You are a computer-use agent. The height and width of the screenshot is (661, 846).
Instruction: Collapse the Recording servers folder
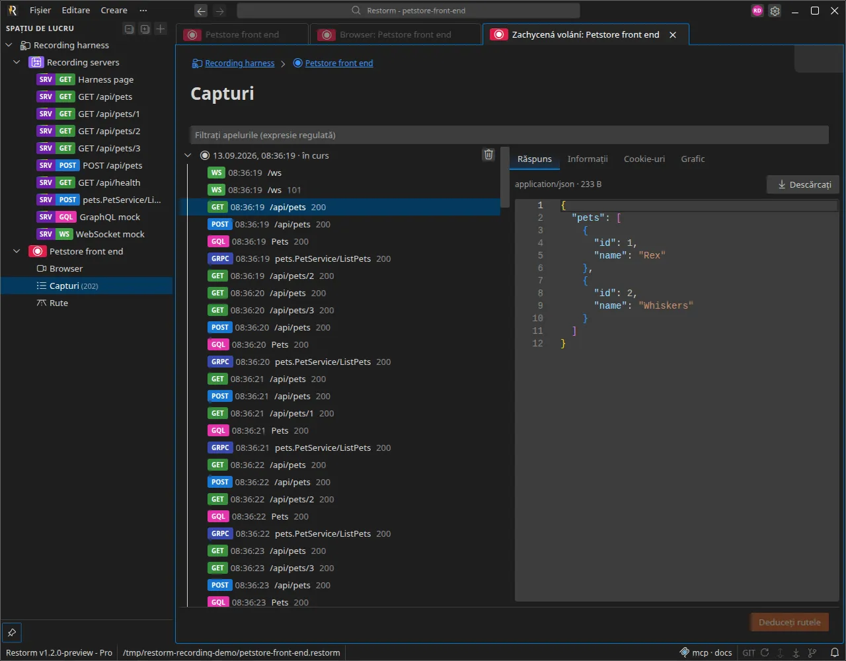coord(18,63)
